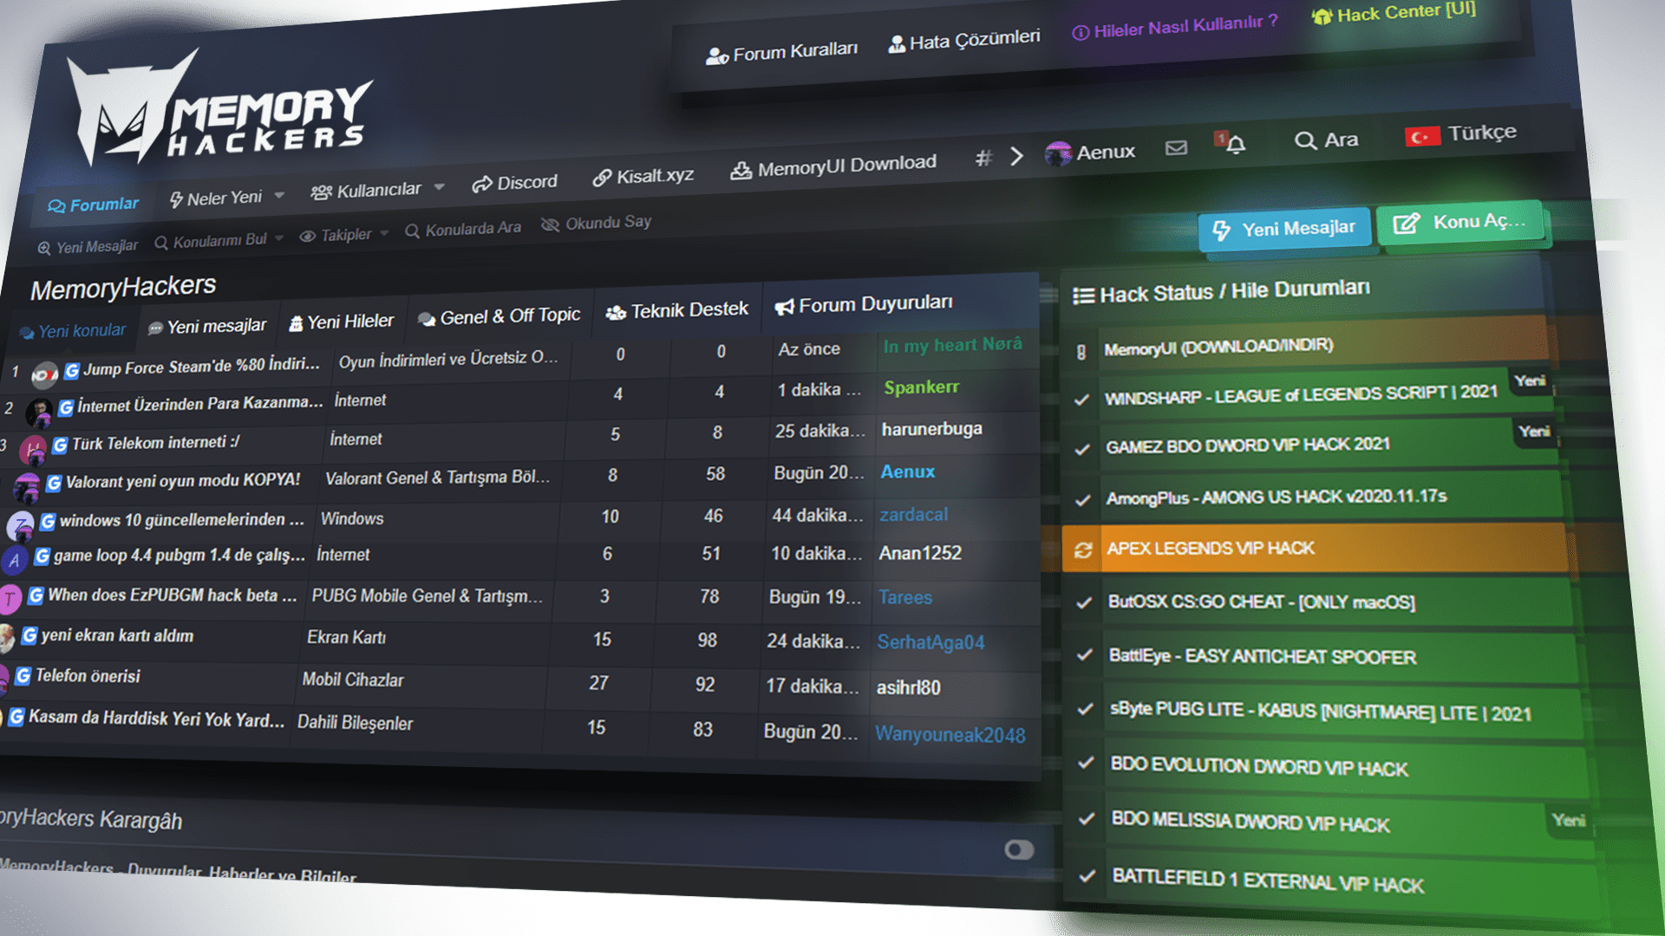Image resolution: width=1665 pixels, height=936 pixels.
Task: Open the 'Ekran Kartı' forum category
Action: [346, 637]
